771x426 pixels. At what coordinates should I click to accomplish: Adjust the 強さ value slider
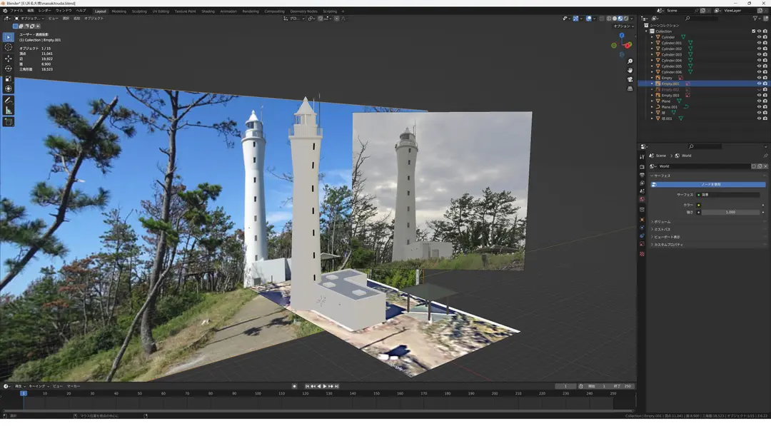729,212
